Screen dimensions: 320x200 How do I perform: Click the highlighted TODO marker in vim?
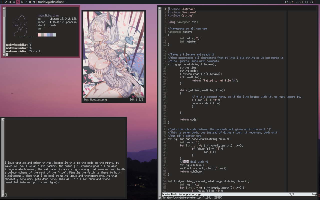(186, 162)
